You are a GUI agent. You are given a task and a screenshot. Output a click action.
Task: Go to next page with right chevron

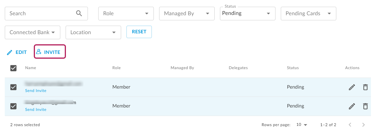[364, 125]
